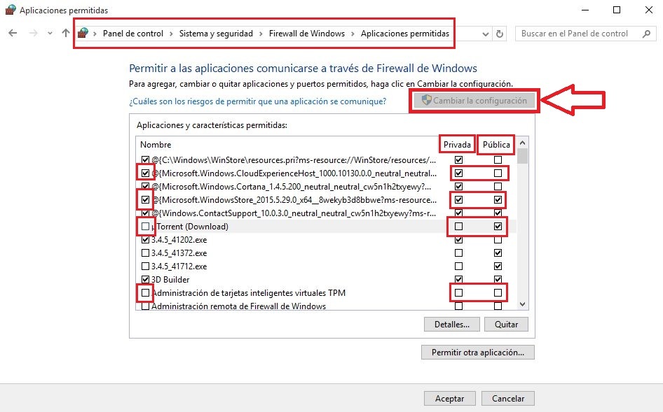Select Administración remota de Firewall de Windows
This screenshot has width=663, height=412.
pyautogui.click(x=326, y=306)
